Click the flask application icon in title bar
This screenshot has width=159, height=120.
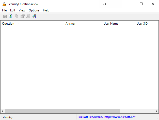4,4
